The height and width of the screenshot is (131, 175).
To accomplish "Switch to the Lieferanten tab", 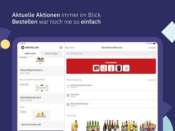I will 30,54.
